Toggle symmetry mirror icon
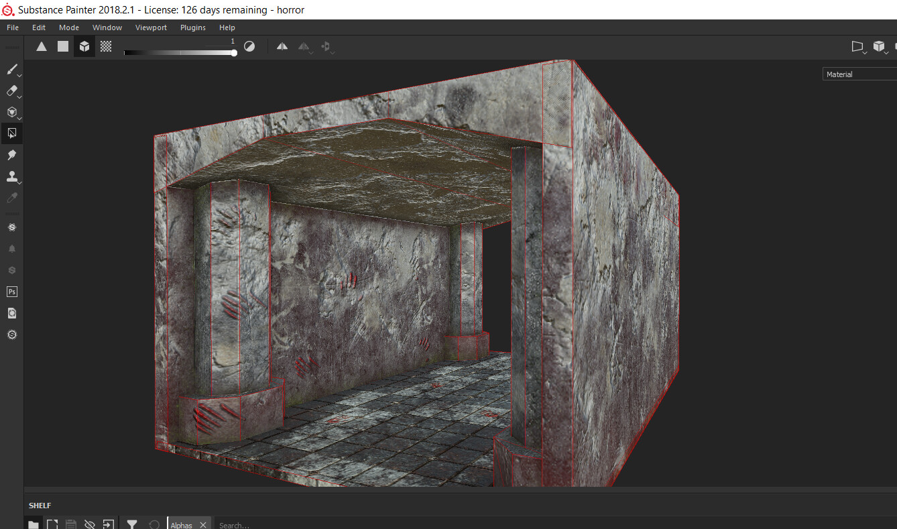897x529 pixels. pos(282,46)
